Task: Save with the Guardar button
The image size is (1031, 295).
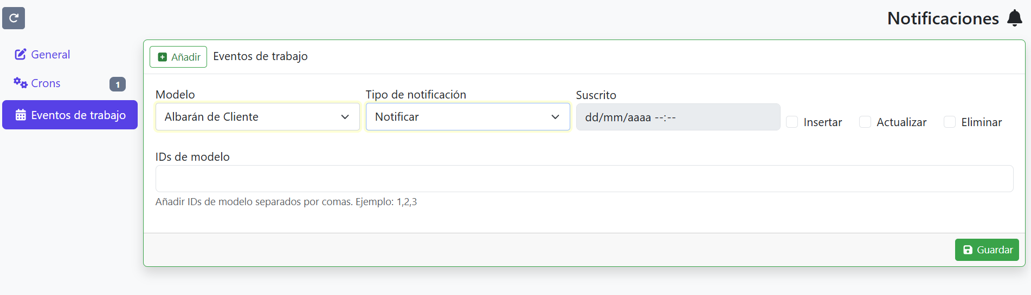Action: [x=987, y=250]
